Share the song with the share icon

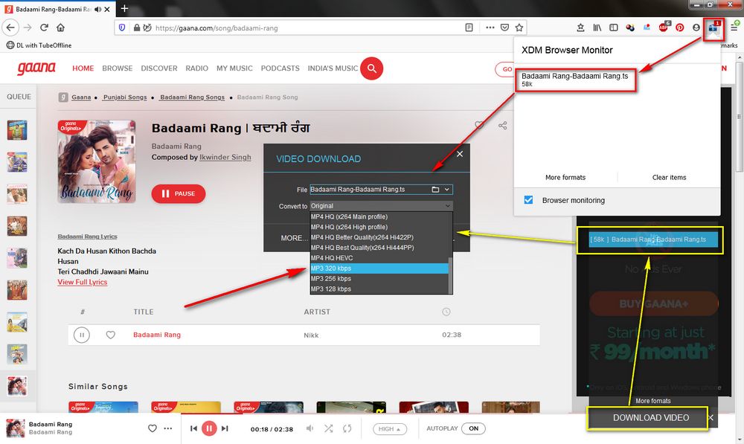502,125
